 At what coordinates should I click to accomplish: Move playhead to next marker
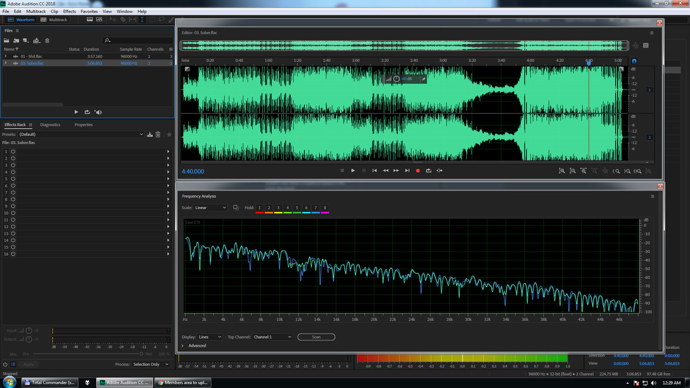pyautogui.click(x=407, y=170)
